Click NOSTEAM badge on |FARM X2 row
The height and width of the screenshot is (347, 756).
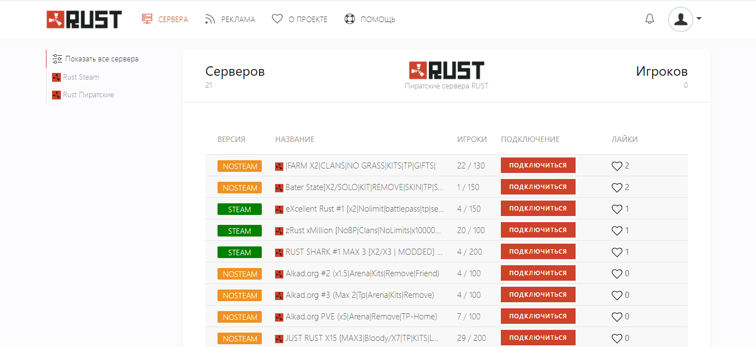click(x=240, y=166)
